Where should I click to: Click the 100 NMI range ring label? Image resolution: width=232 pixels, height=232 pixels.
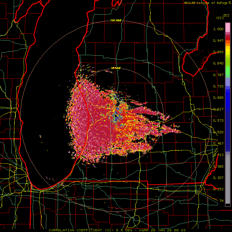115,20
